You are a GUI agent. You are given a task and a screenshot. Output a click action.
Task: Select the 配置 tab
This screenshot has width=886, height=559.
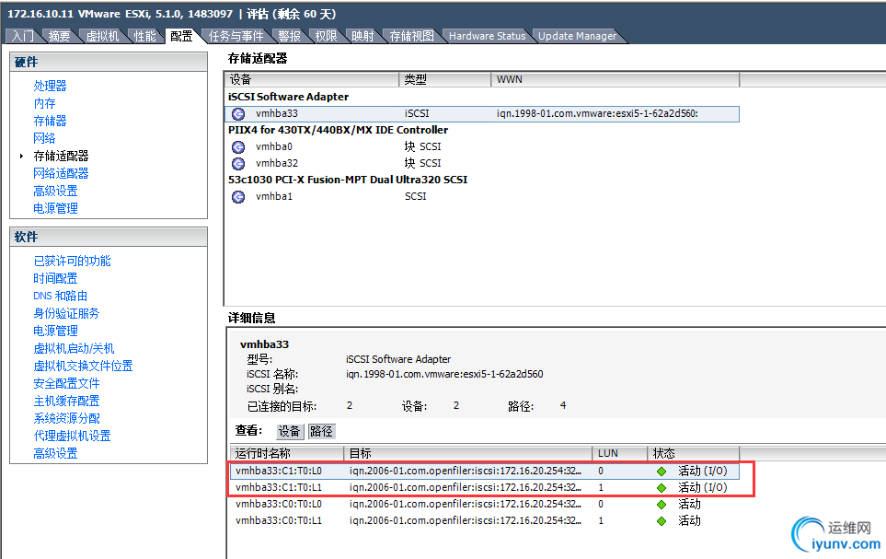pos(181,36)
